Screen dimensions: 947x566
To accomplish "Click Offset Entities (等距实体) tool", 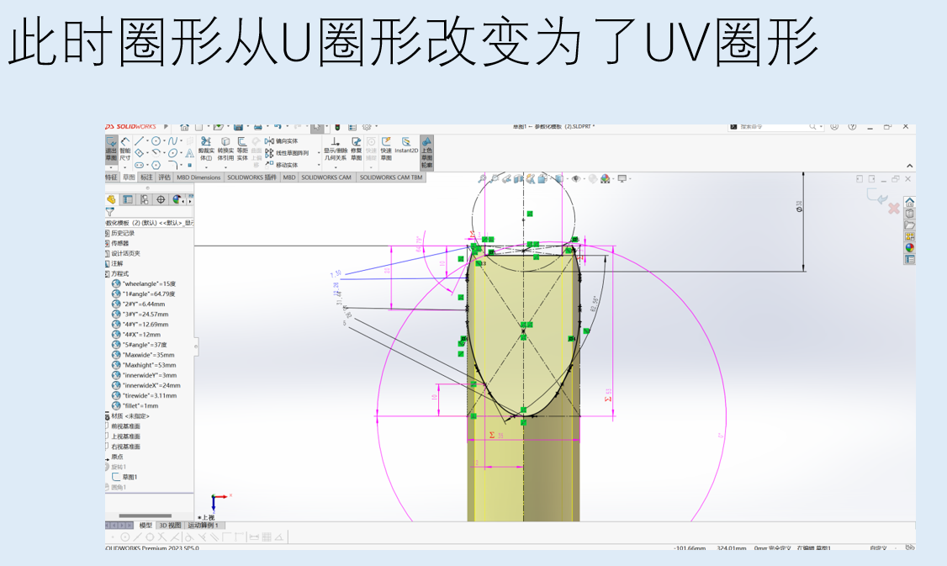I will pos(242,149).
